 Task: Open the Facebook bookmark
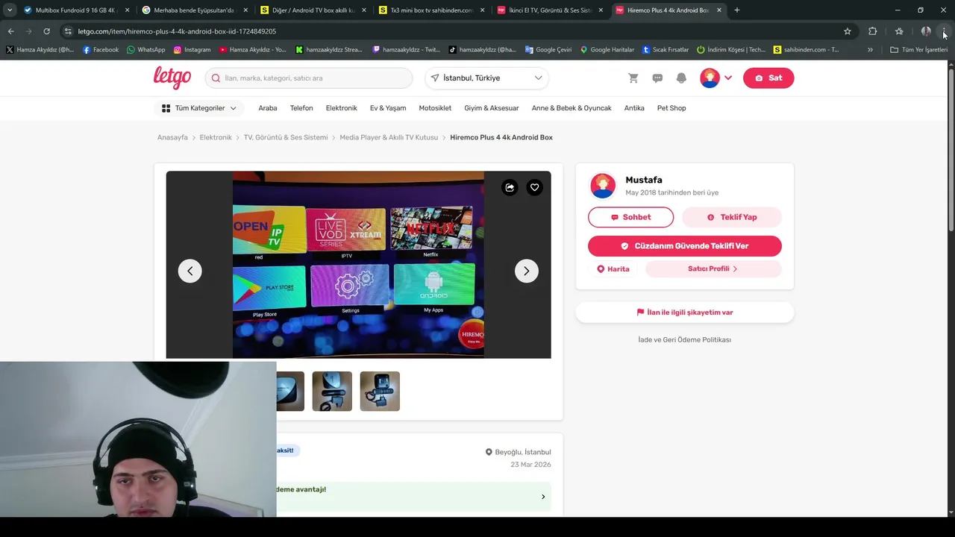pos(101,50)
